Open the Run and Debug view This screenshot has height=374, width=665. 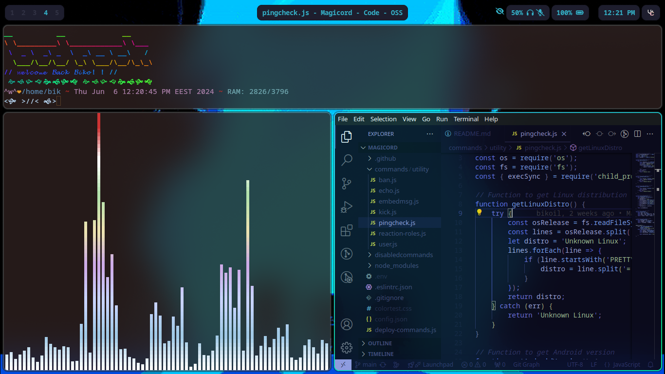coord(347,207)
